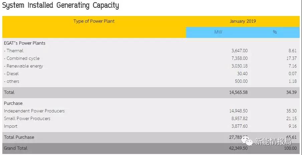Image resolution: width=302 pixels, height=155 pixels.
Task: Select the Thermal row label
Action: pyautogui.click(x=14, y=51)
